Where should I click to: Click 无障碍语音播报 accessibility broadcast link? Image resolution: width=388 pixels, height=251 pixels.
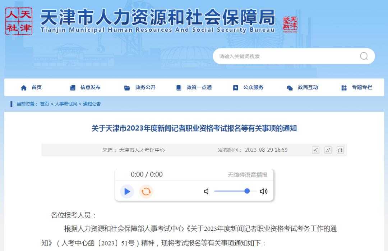tap(247, 174)
